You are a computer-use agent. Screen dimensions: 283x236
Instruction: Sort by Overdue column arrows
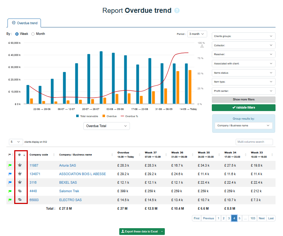[140, 154]
